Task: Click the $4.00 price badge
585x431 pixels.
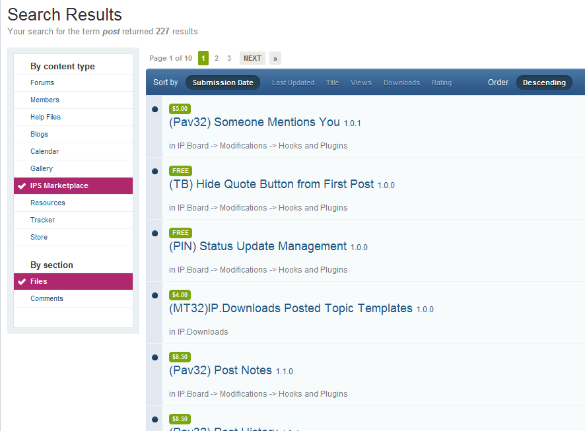Action: click(180, 295)
